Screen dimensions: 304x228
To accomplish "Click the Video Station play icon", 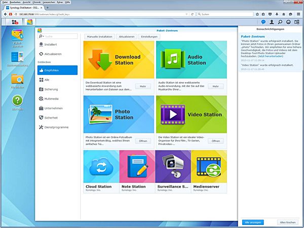I will coord(173,115).
